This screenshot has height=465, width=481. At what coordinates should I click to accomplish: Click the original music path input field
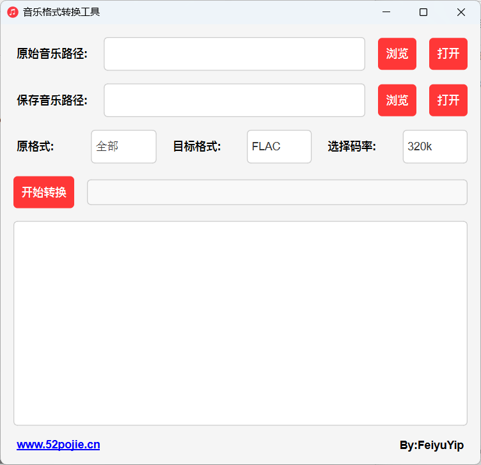[x=234, y=54]
